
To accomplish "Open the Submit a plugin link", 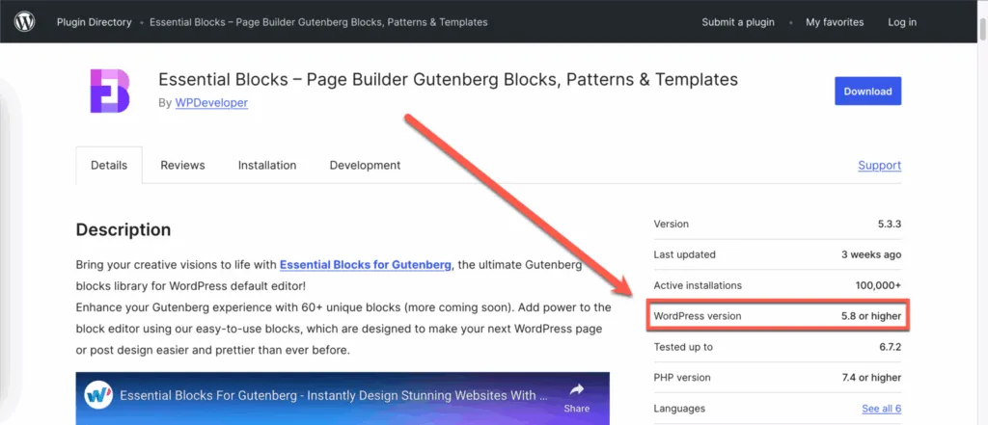I will pos(738,22).
